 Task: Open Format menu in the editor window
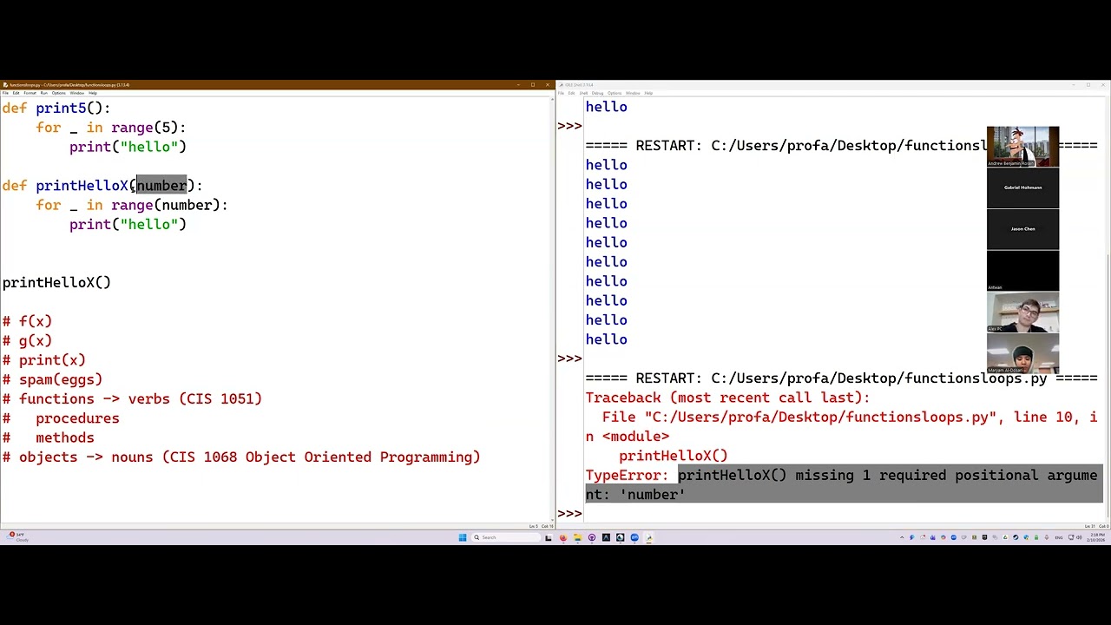coord(30,93)
